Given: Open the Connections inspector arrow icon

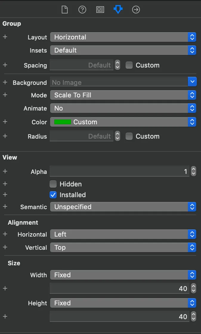Looking at the screenshot, I should coord(136,10).
